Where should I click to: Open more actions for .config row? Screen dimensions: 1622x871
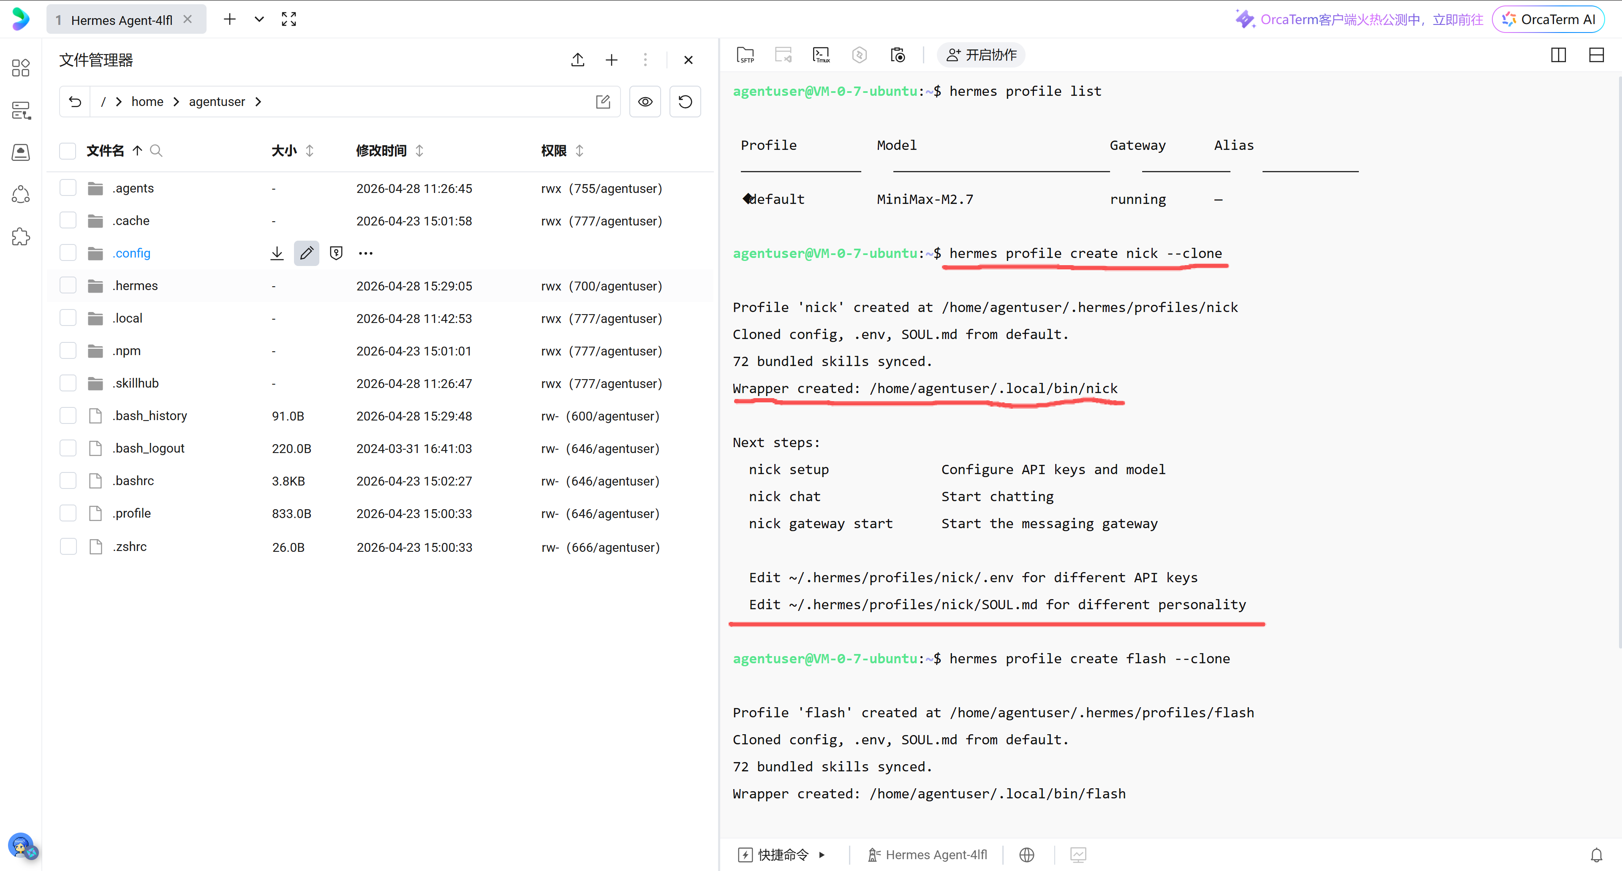pos(366,253)
